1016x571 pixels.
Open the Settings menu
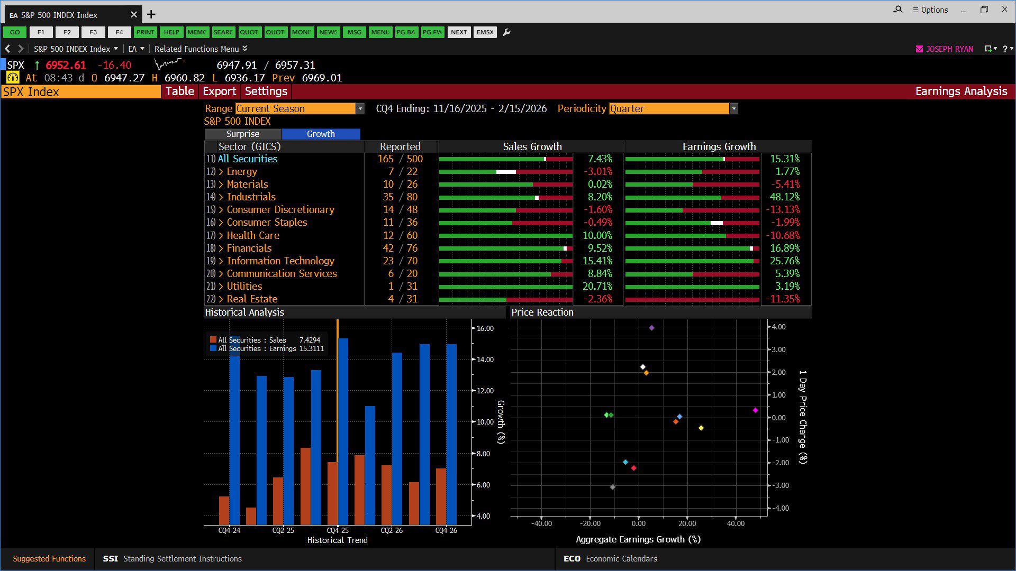[266, 91]
